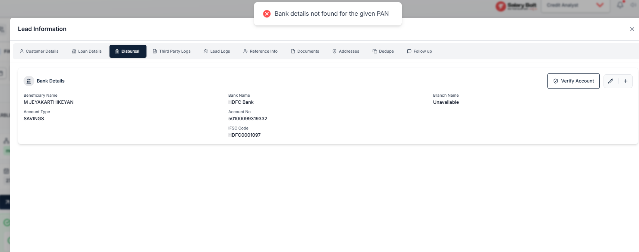Go to the Lead Logs tab
Screen dimensions: 639x252
pyautogui.click(x=217, y=51)
